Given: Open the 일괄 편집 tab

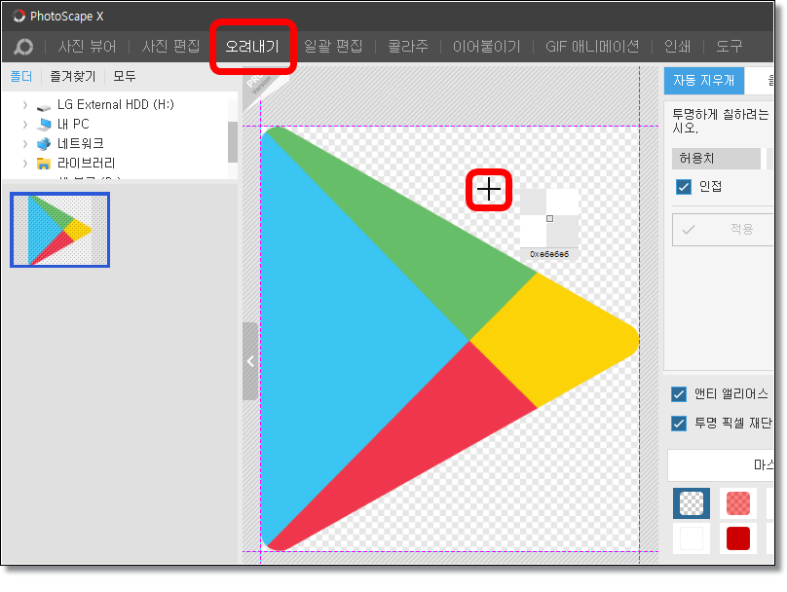Looking at the screenshot, I should click(x=333, y=47).
